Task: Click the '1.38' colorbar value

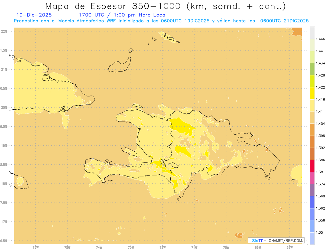Action: click(x=319, y=172)
